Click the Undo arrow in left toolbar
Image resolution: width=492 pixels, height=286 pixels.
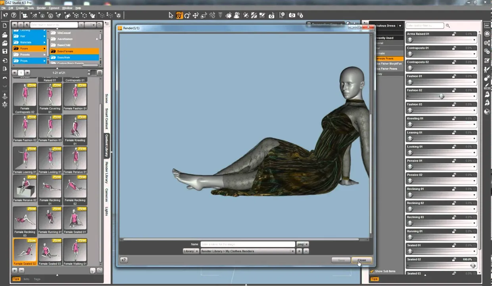point(5,78)
